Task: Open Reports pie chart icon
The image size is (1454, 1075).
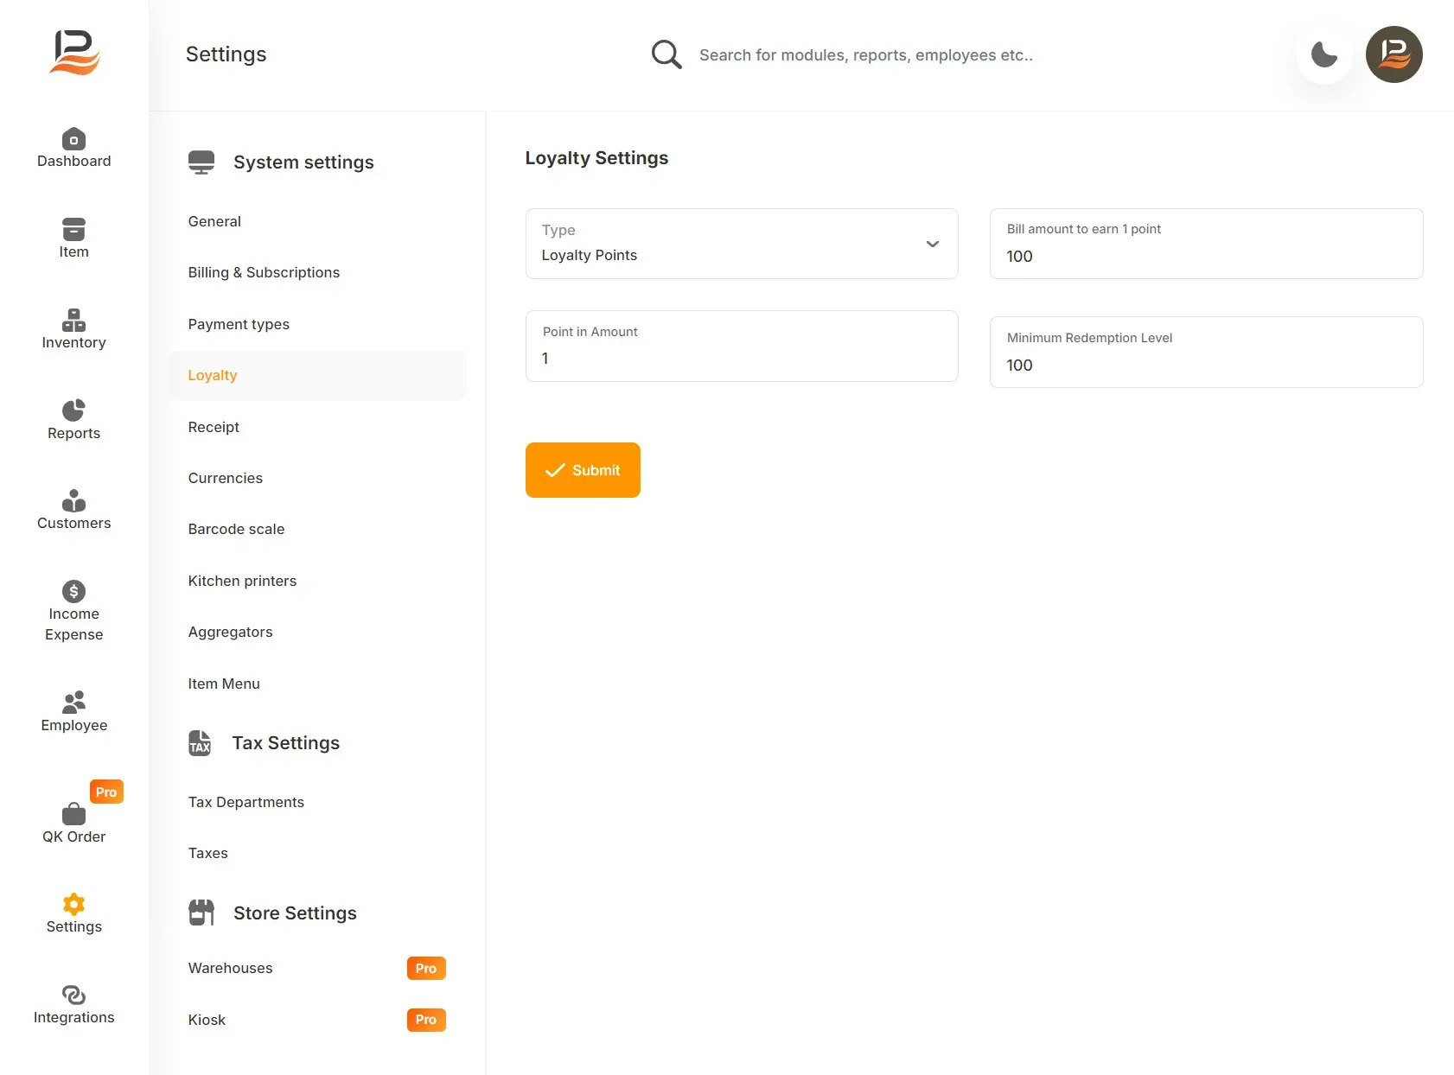Action: 73,410
